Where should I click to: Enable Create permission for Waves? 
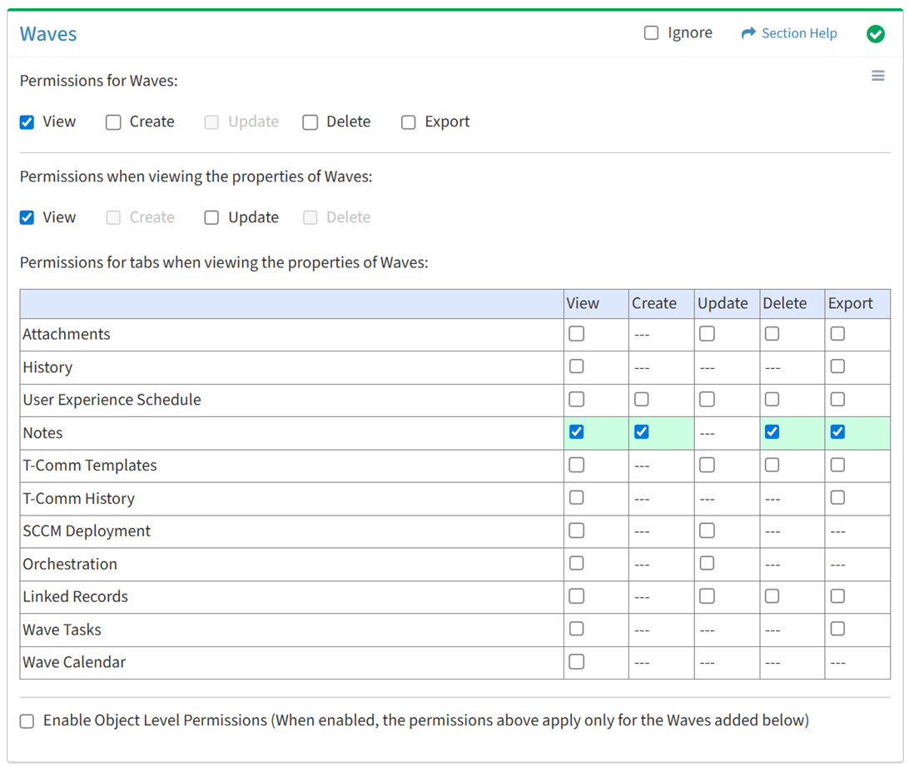pyautogui.click(x=113, y=122)
